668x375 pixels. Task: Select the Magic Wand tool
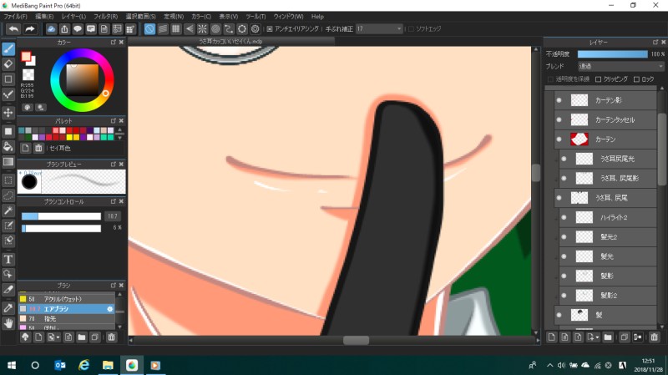[x=8, y=210]
